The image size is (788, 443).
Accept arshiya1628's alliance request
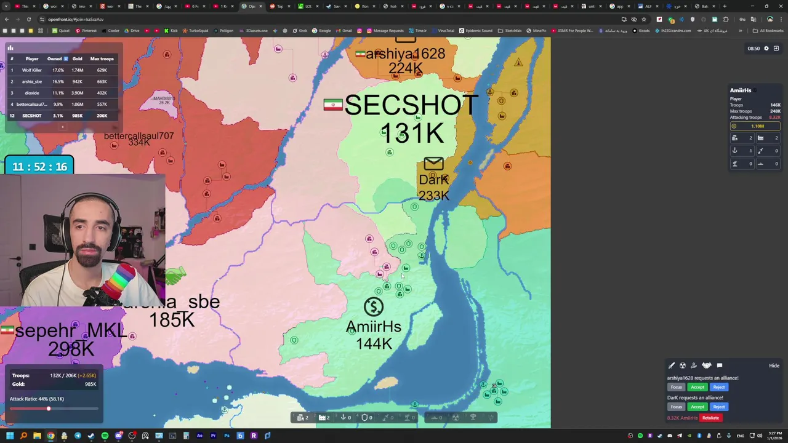698,387
